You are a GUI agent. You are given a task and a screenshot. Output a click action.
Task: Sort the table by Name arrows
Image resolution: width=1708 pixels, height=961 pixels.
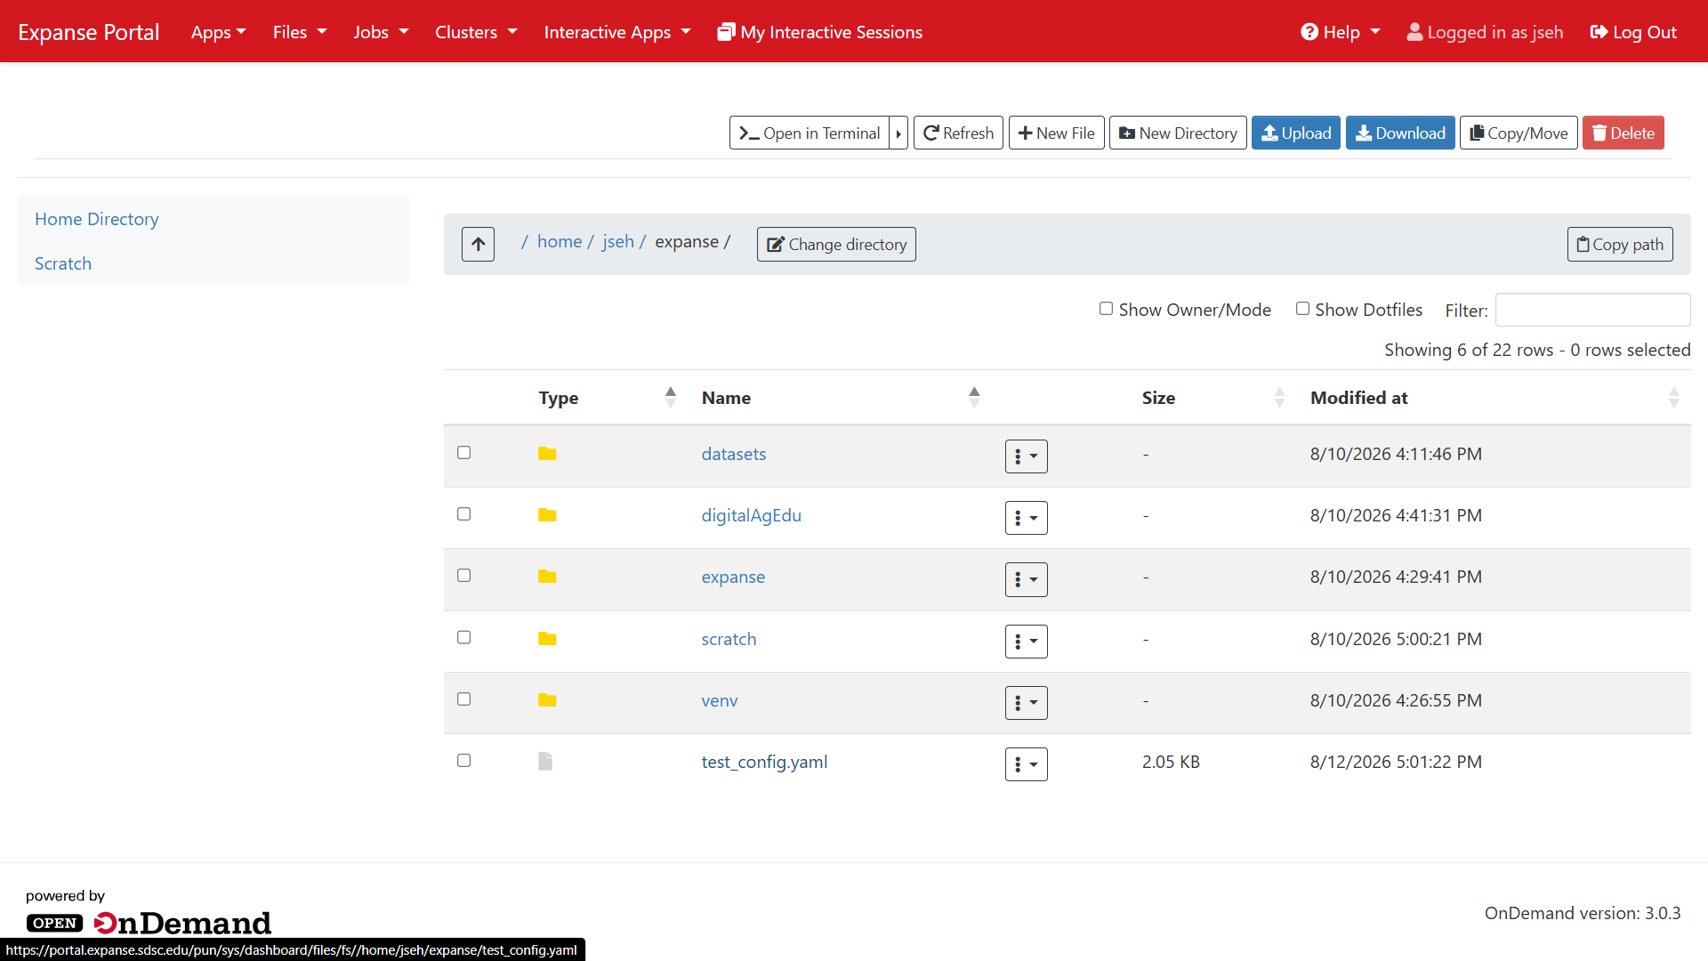(x=974, y=398)
